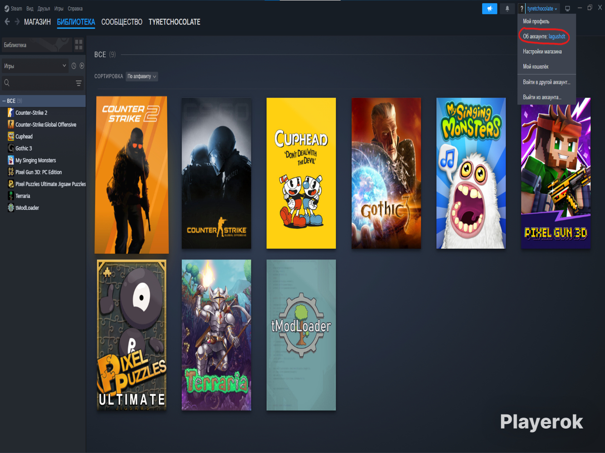Screen dimensions: 605x453
Task: Click Pixel Gun 3D: PC Edition sidebar icon
Action: [11, 172]
